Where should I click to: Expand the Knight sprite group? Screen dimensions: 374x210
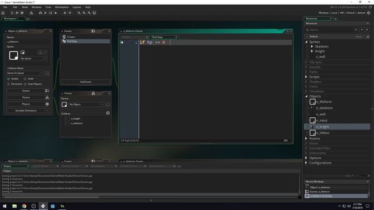[311, 51]
